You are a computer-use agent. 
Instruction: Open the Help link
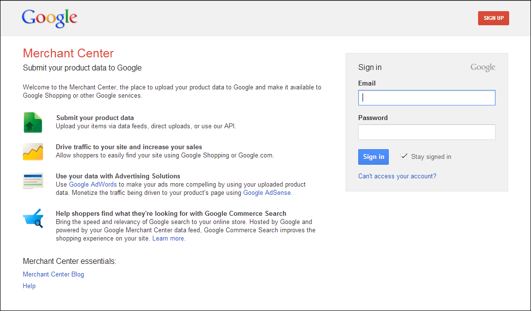(29, 286)
